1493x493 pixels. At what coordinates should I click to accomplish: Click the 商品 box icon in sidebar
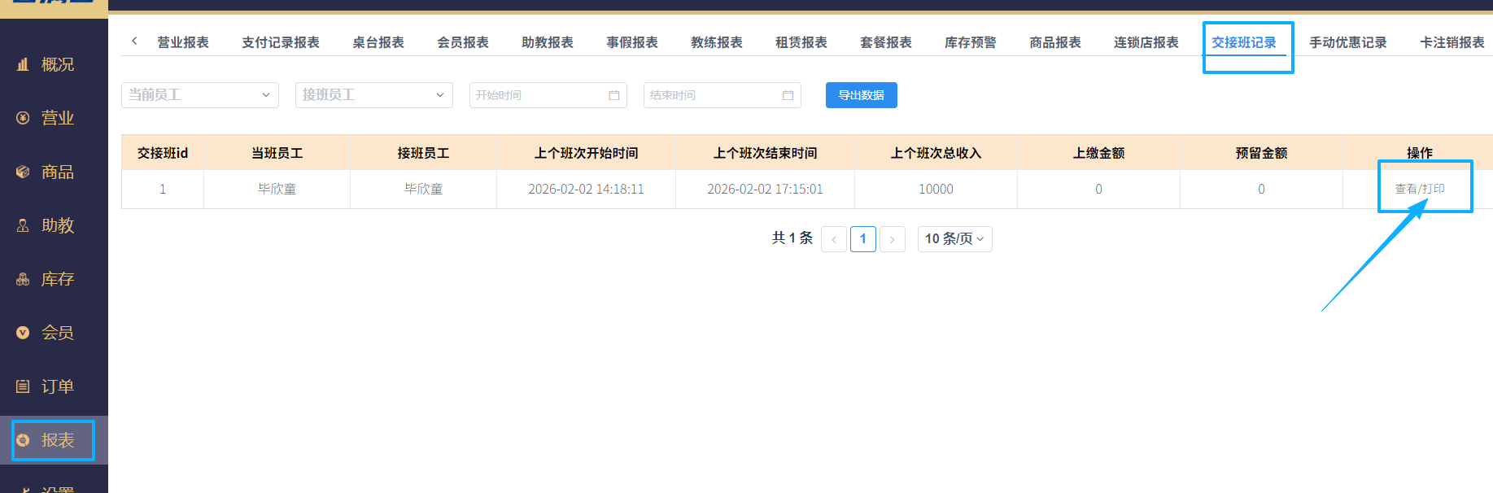point(23,172)
